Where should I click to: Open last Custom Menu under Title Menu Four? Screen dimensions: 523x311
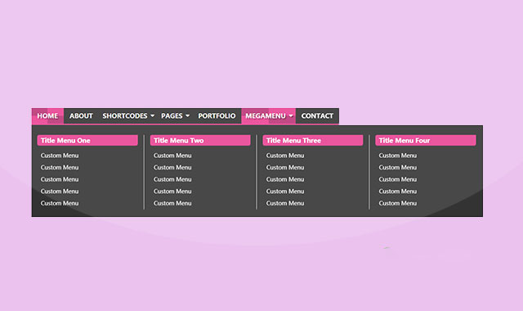pos(398,203)
